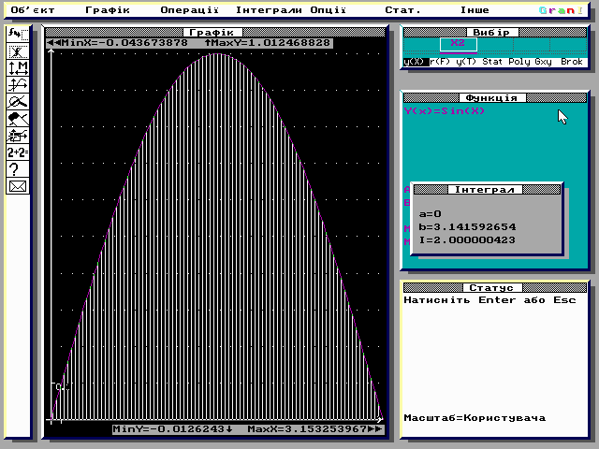
Task: Choose the Poly function type
Action: (x=519, y=62)
